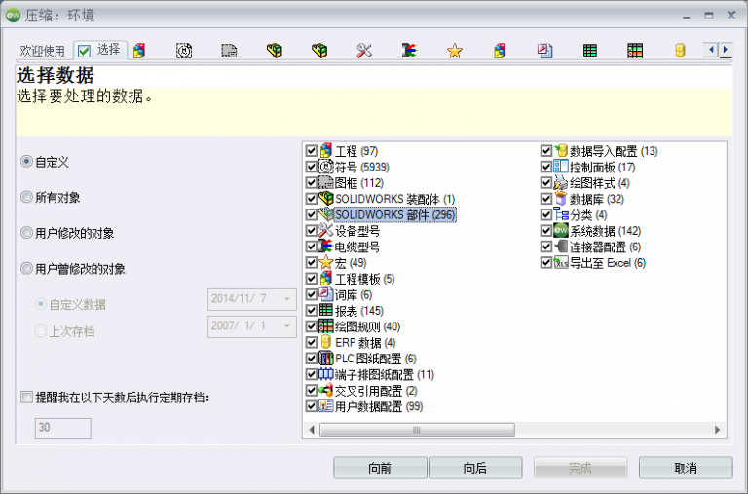Click the 向后 button
This screenshot has width=748, height=494.
click(475, 468)
